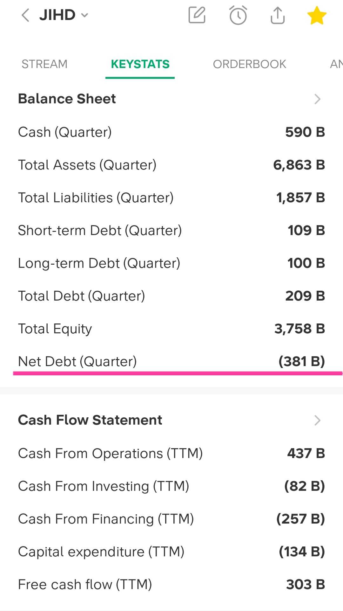Image resolution: width=343 pixels, height=611 pixels.
Task: Tap the Cash From Operations (TTM) row
Action: [171, 454]
